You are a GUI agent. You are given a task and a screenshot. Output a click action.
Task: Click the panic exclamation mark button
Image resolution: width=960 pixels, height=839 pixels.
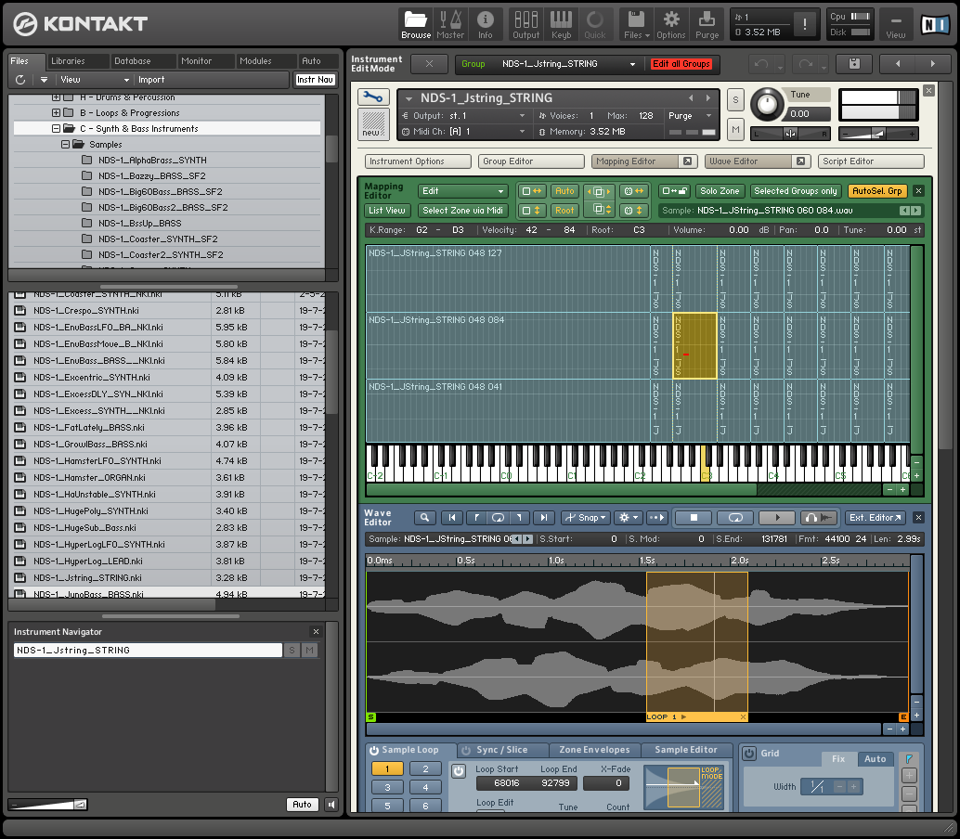[x=805, y=24]
